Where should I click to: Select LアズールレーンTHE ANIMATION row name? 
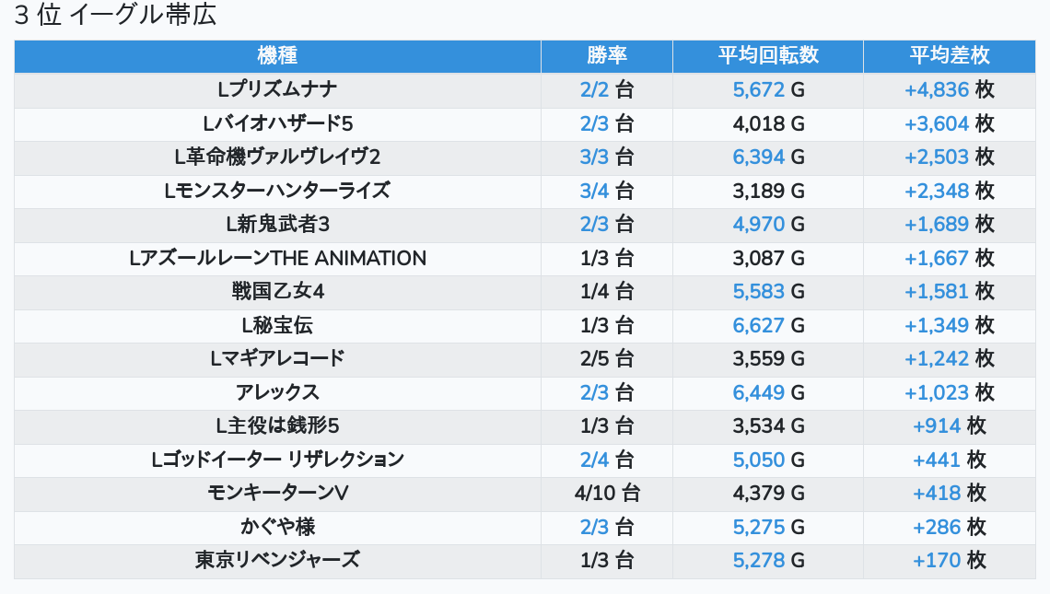[x=277, y=258]
